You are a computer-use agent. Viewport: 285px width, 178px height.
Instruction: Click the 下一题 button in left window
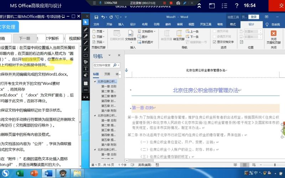[25, 38]
